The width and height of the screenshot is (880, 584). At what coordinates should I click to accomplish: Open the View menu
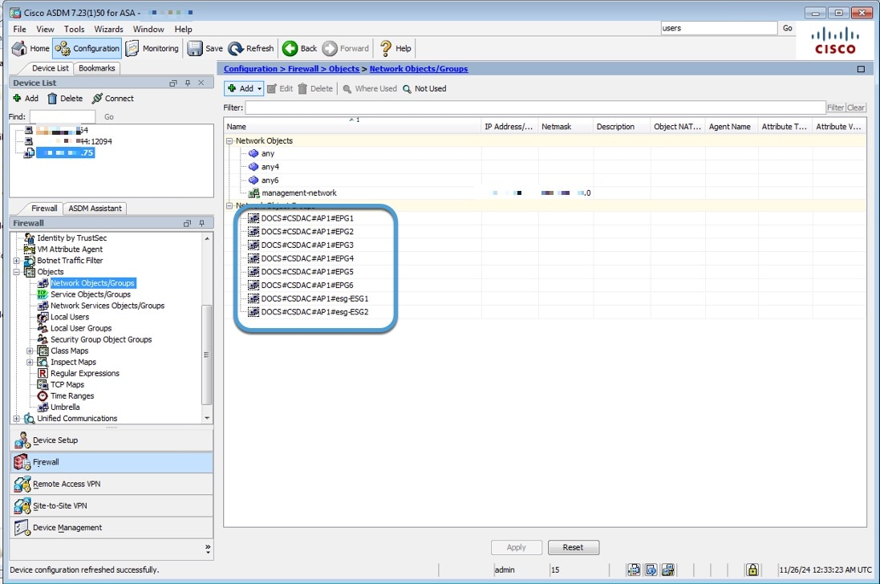[x=45, y=29]
